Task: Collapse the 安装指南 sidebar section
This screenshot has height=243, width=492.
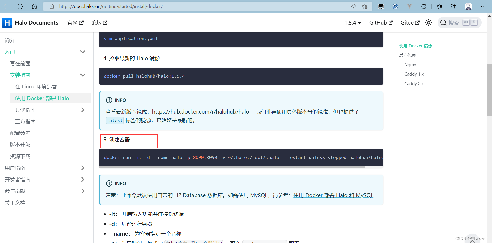Action: coord(83,75)
